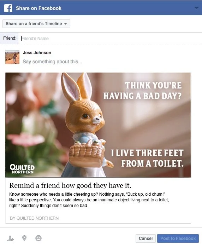
Task: Click the Share on Facebook title text
Action: [39, 8]
